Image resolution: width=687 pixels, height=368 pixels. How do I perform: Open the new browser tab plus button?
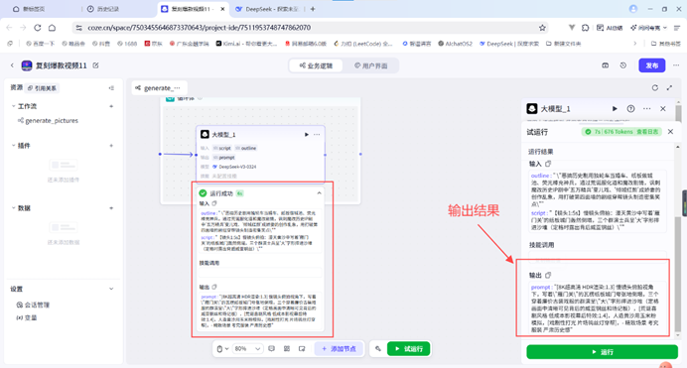313,9
